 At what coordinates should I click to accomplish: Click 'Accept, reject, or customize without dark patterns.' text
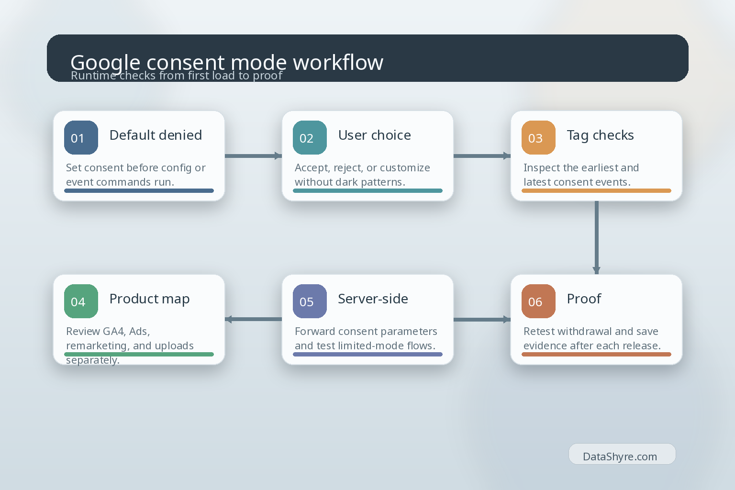coord(362,175)
